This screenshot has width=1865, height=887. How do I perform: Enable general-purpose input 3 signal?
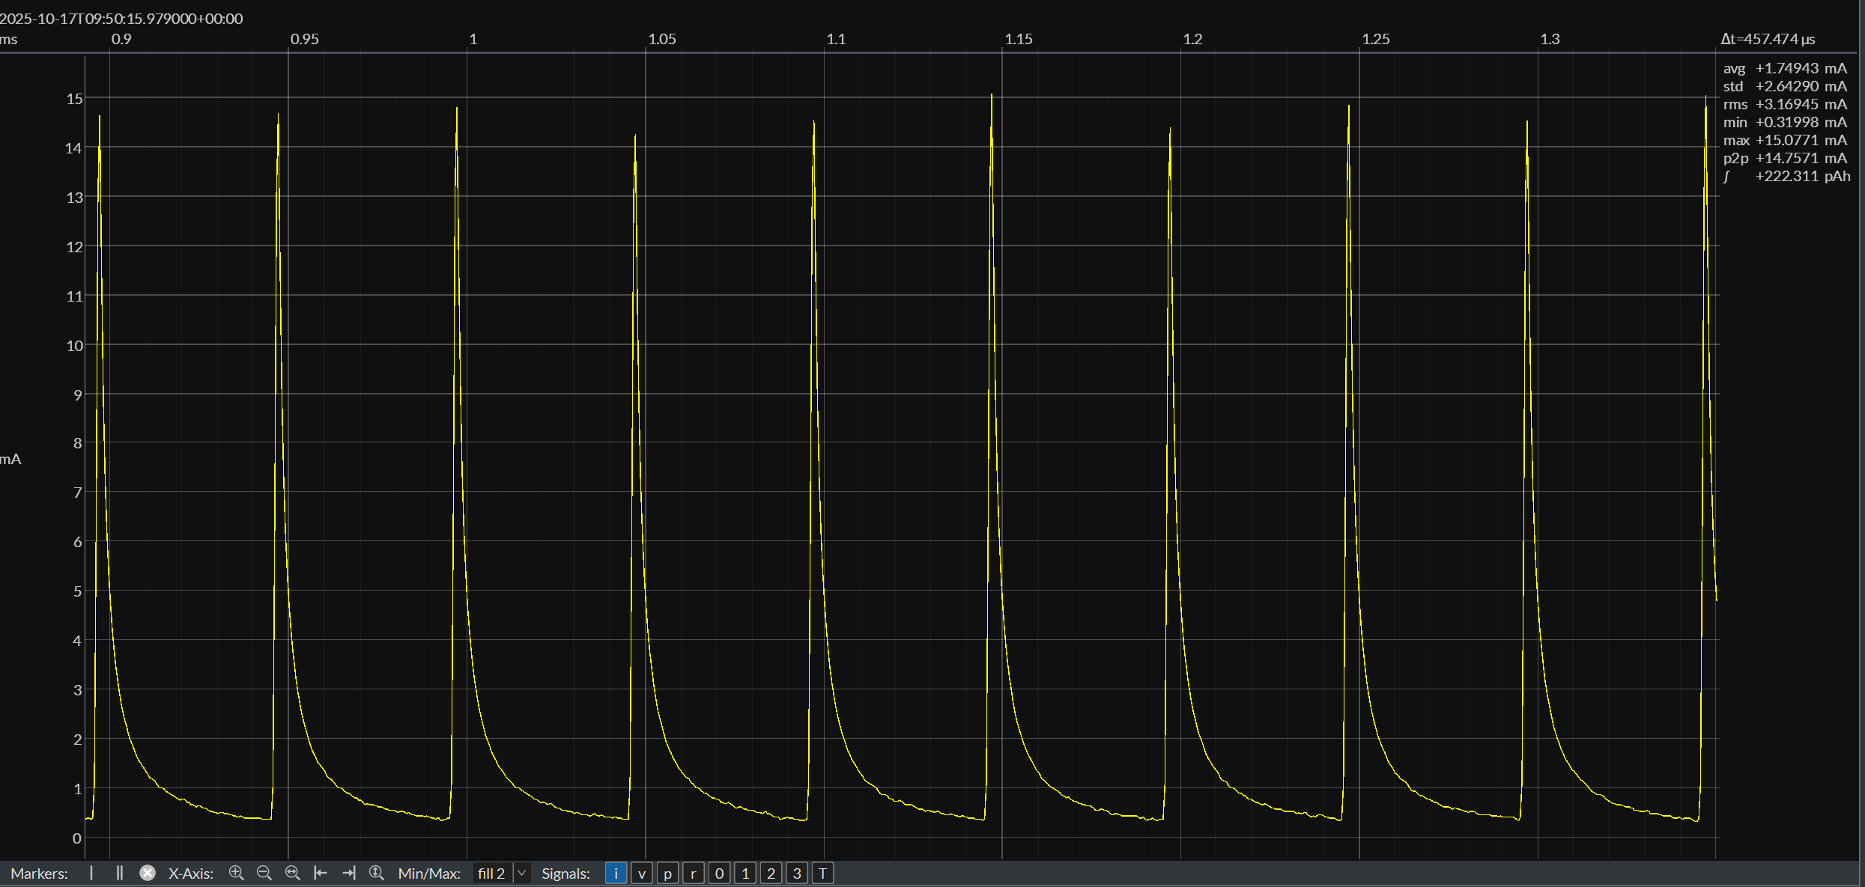click(x=797, y=874)
